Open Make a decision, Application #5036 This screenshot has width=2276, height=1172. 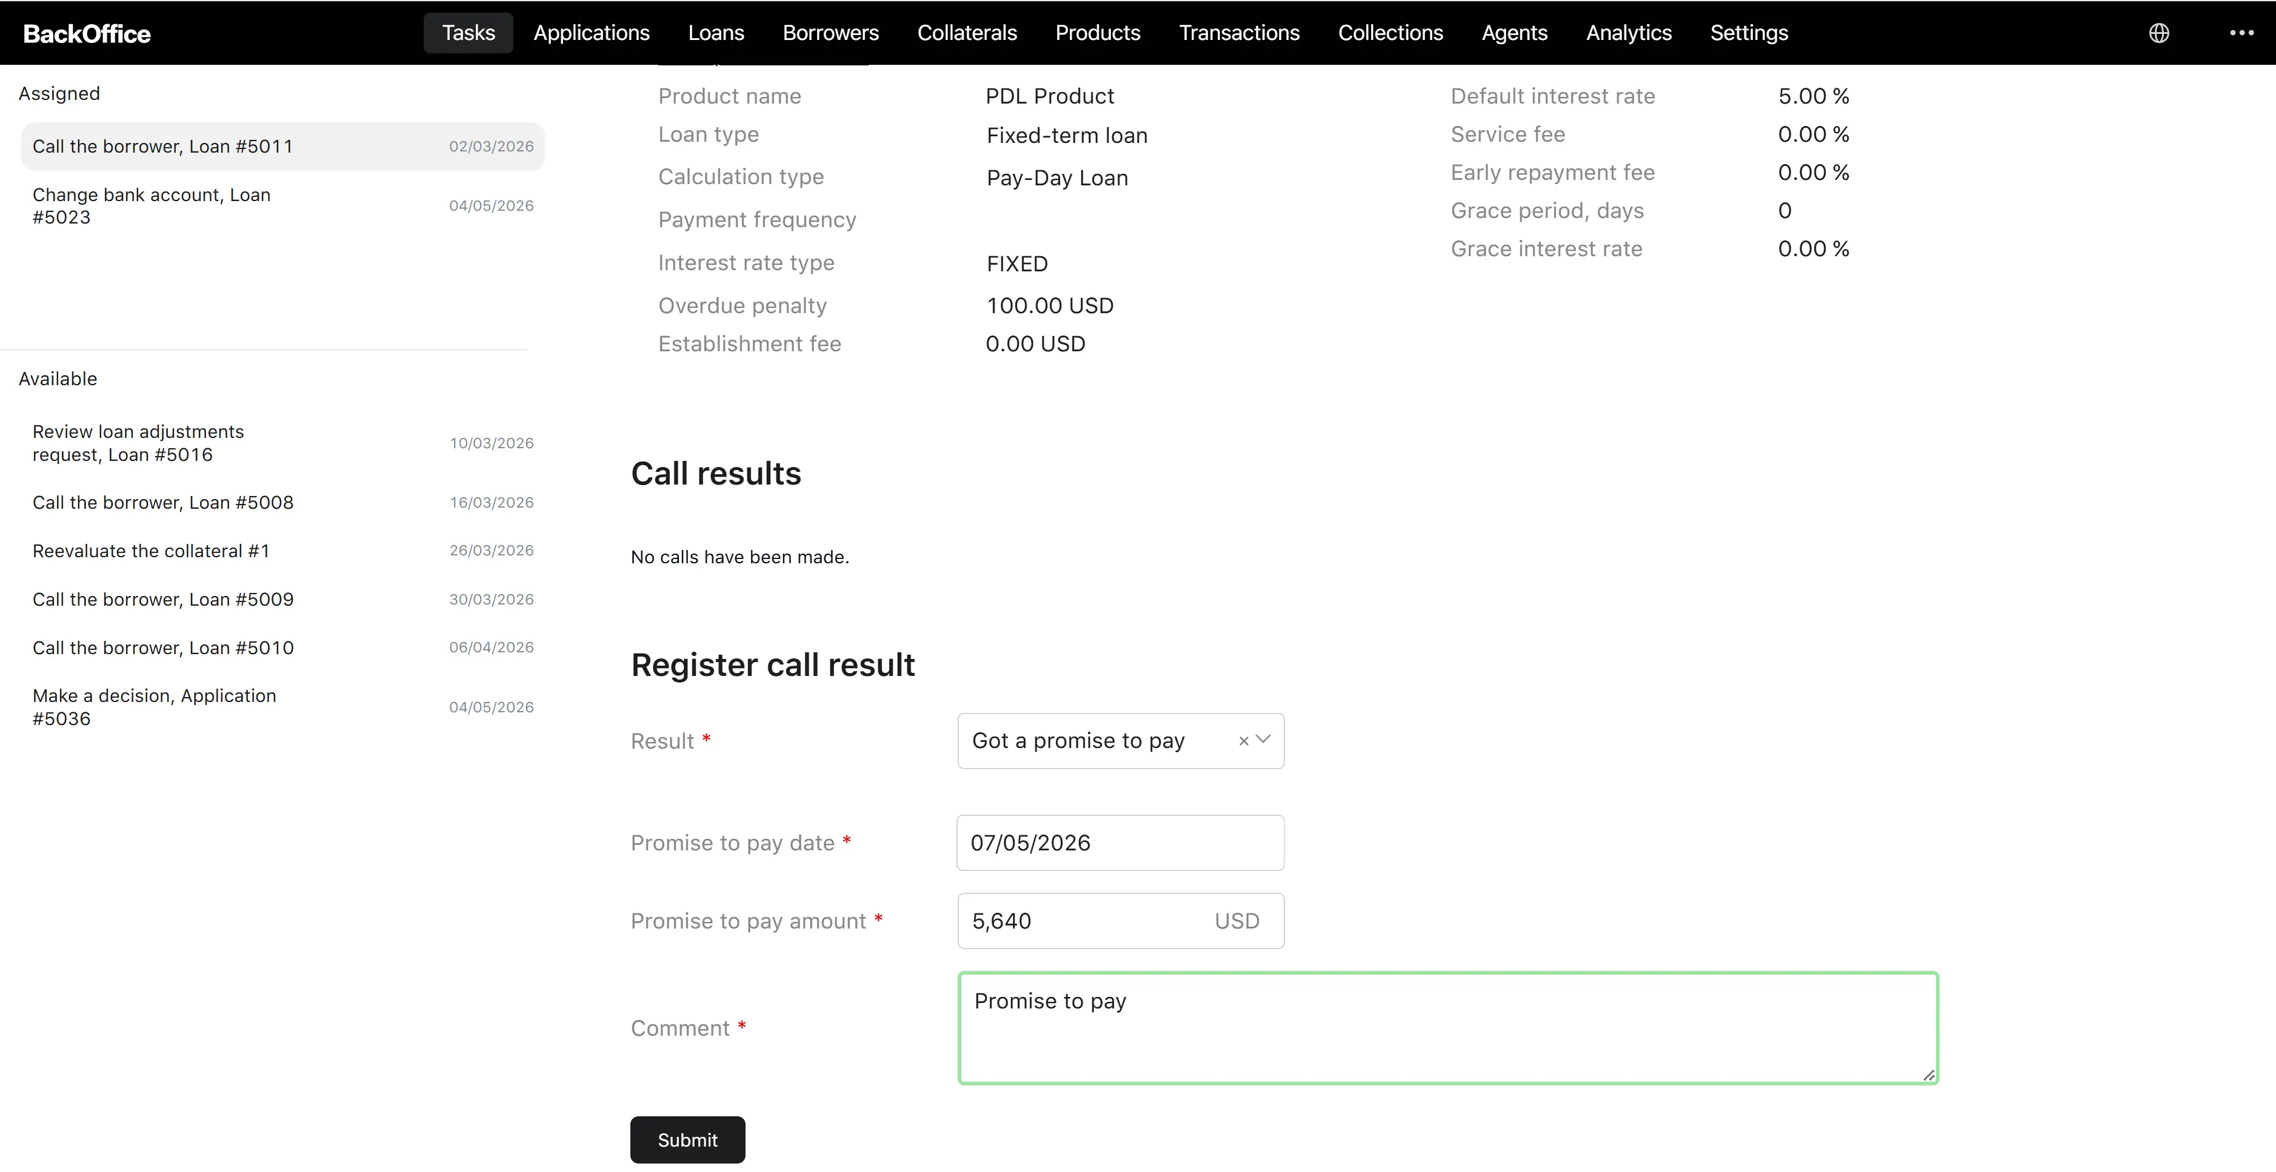pyautogui.click(x=282, y=707)
